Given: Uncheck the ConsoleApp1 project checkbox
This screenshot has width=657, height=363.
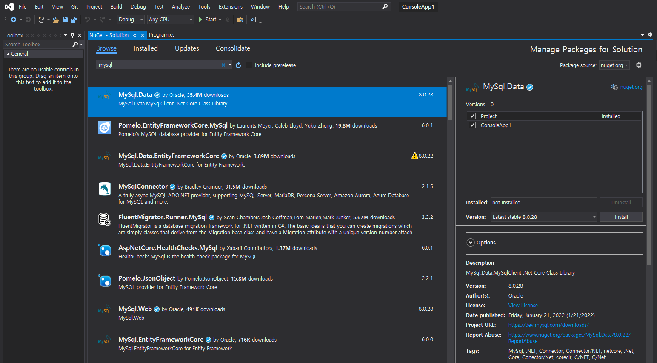Looking at the screenshot, I should pos(472,125).
